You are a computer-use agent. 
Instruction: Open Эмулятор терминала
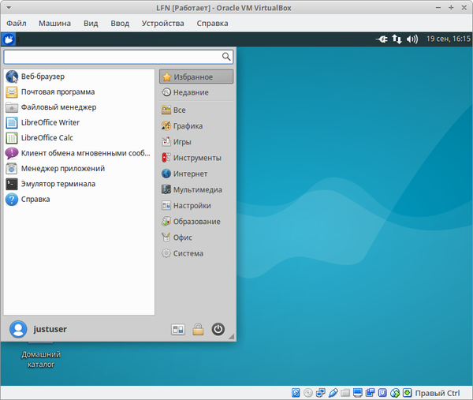coord(58,184)
